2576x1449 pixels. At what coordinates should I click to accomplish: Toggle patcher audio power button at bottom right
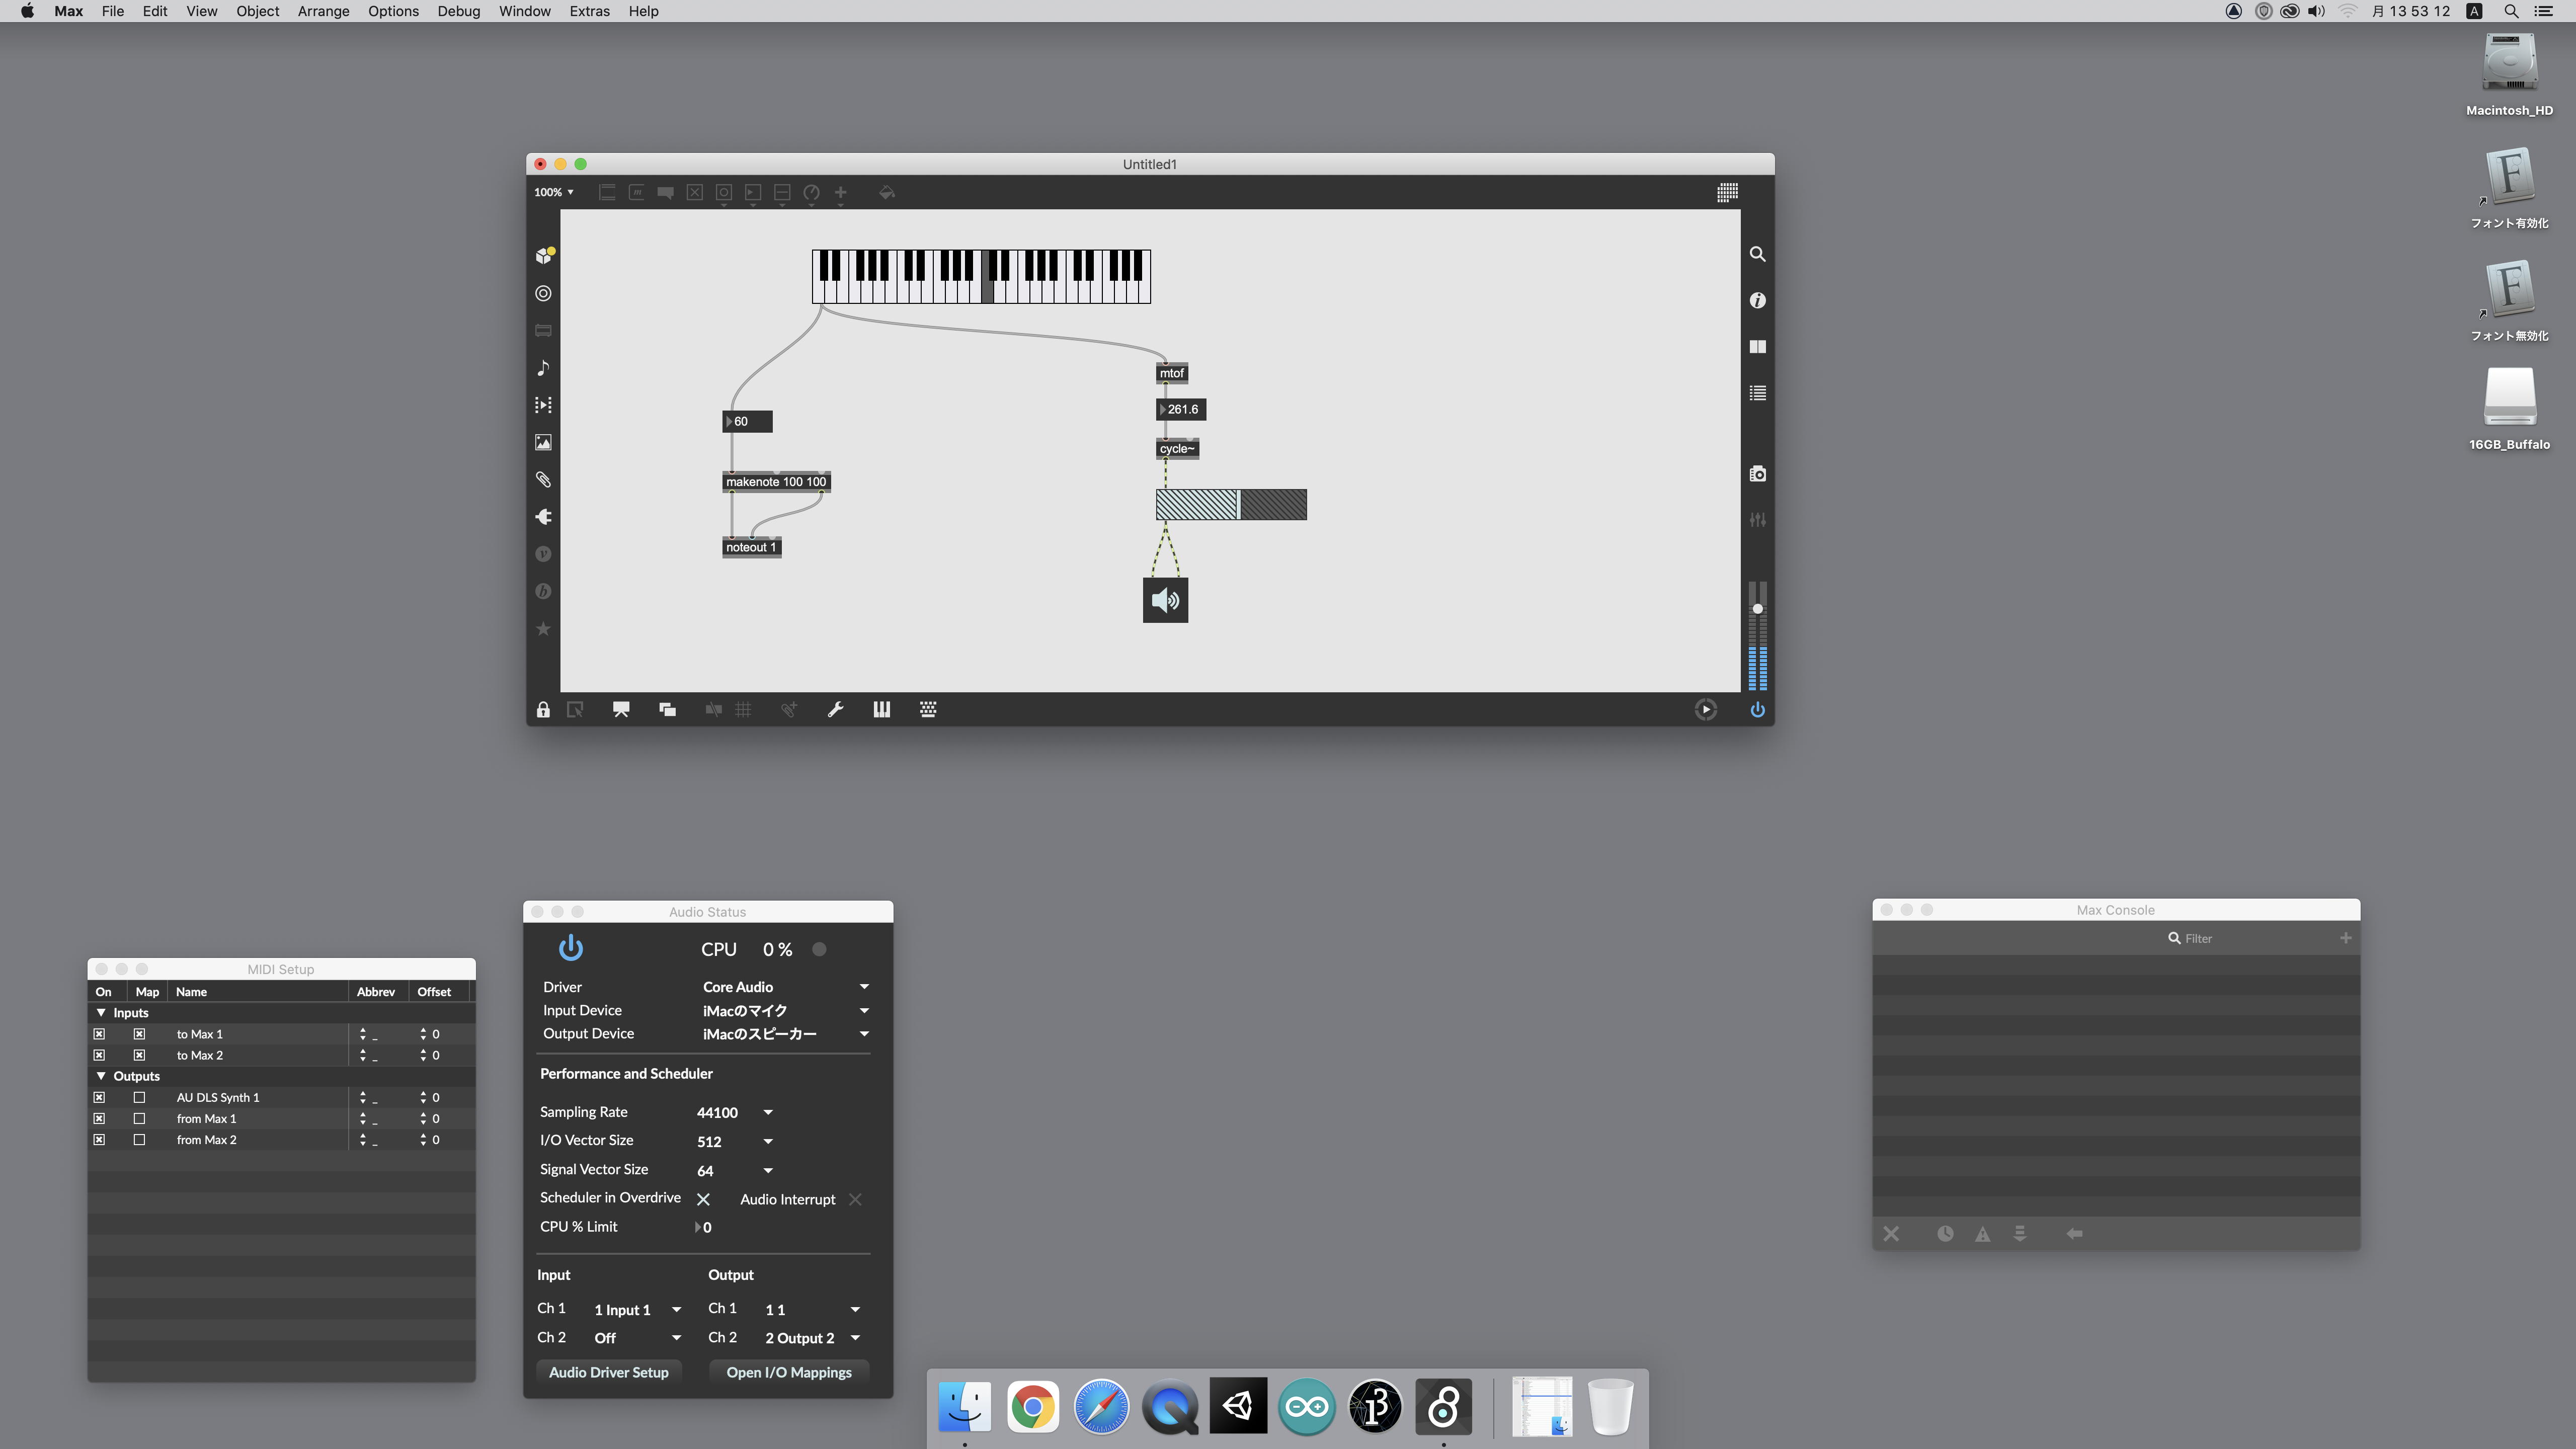click(1757, 710)
